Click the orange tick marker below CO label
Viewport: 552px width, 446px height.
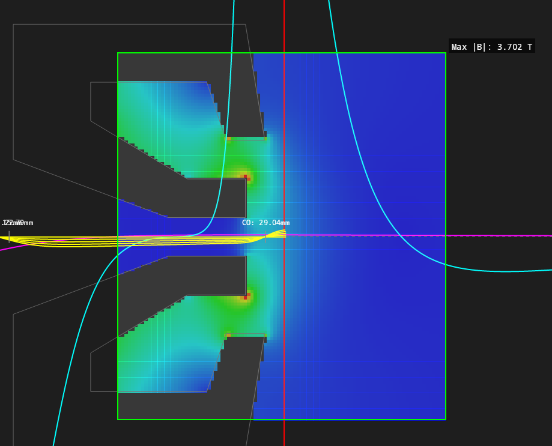[x=266, y=235]
